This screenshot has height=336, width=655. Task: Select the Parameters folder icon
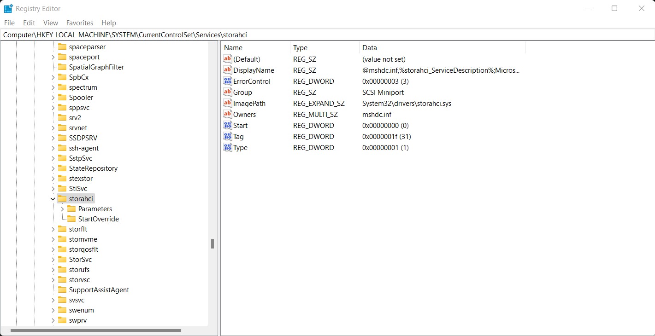click(x=71, y=209)
